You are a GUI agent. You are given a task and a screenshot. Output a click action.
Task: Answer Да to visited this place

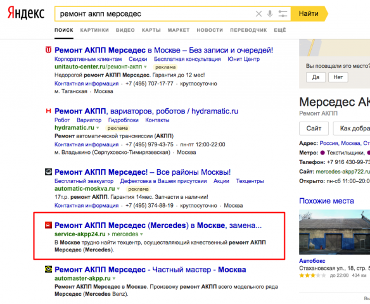click(316, 77)
